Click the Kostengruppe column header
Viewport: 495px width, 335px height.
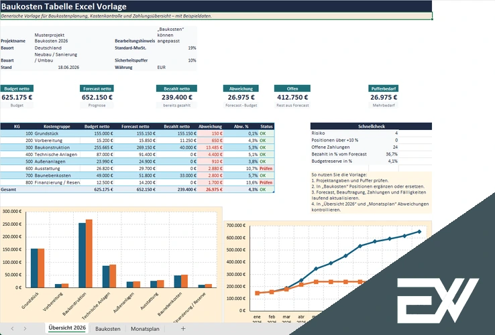pos(57,127)
